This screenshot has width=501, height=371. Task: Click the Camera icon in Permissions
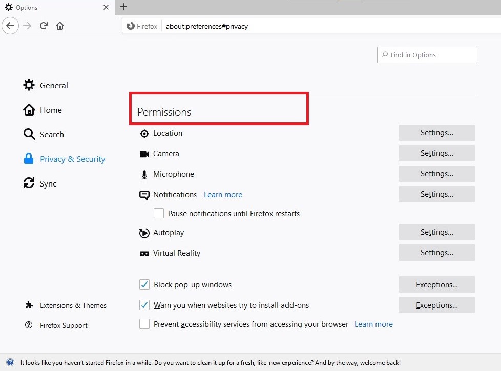coord(144,154)
